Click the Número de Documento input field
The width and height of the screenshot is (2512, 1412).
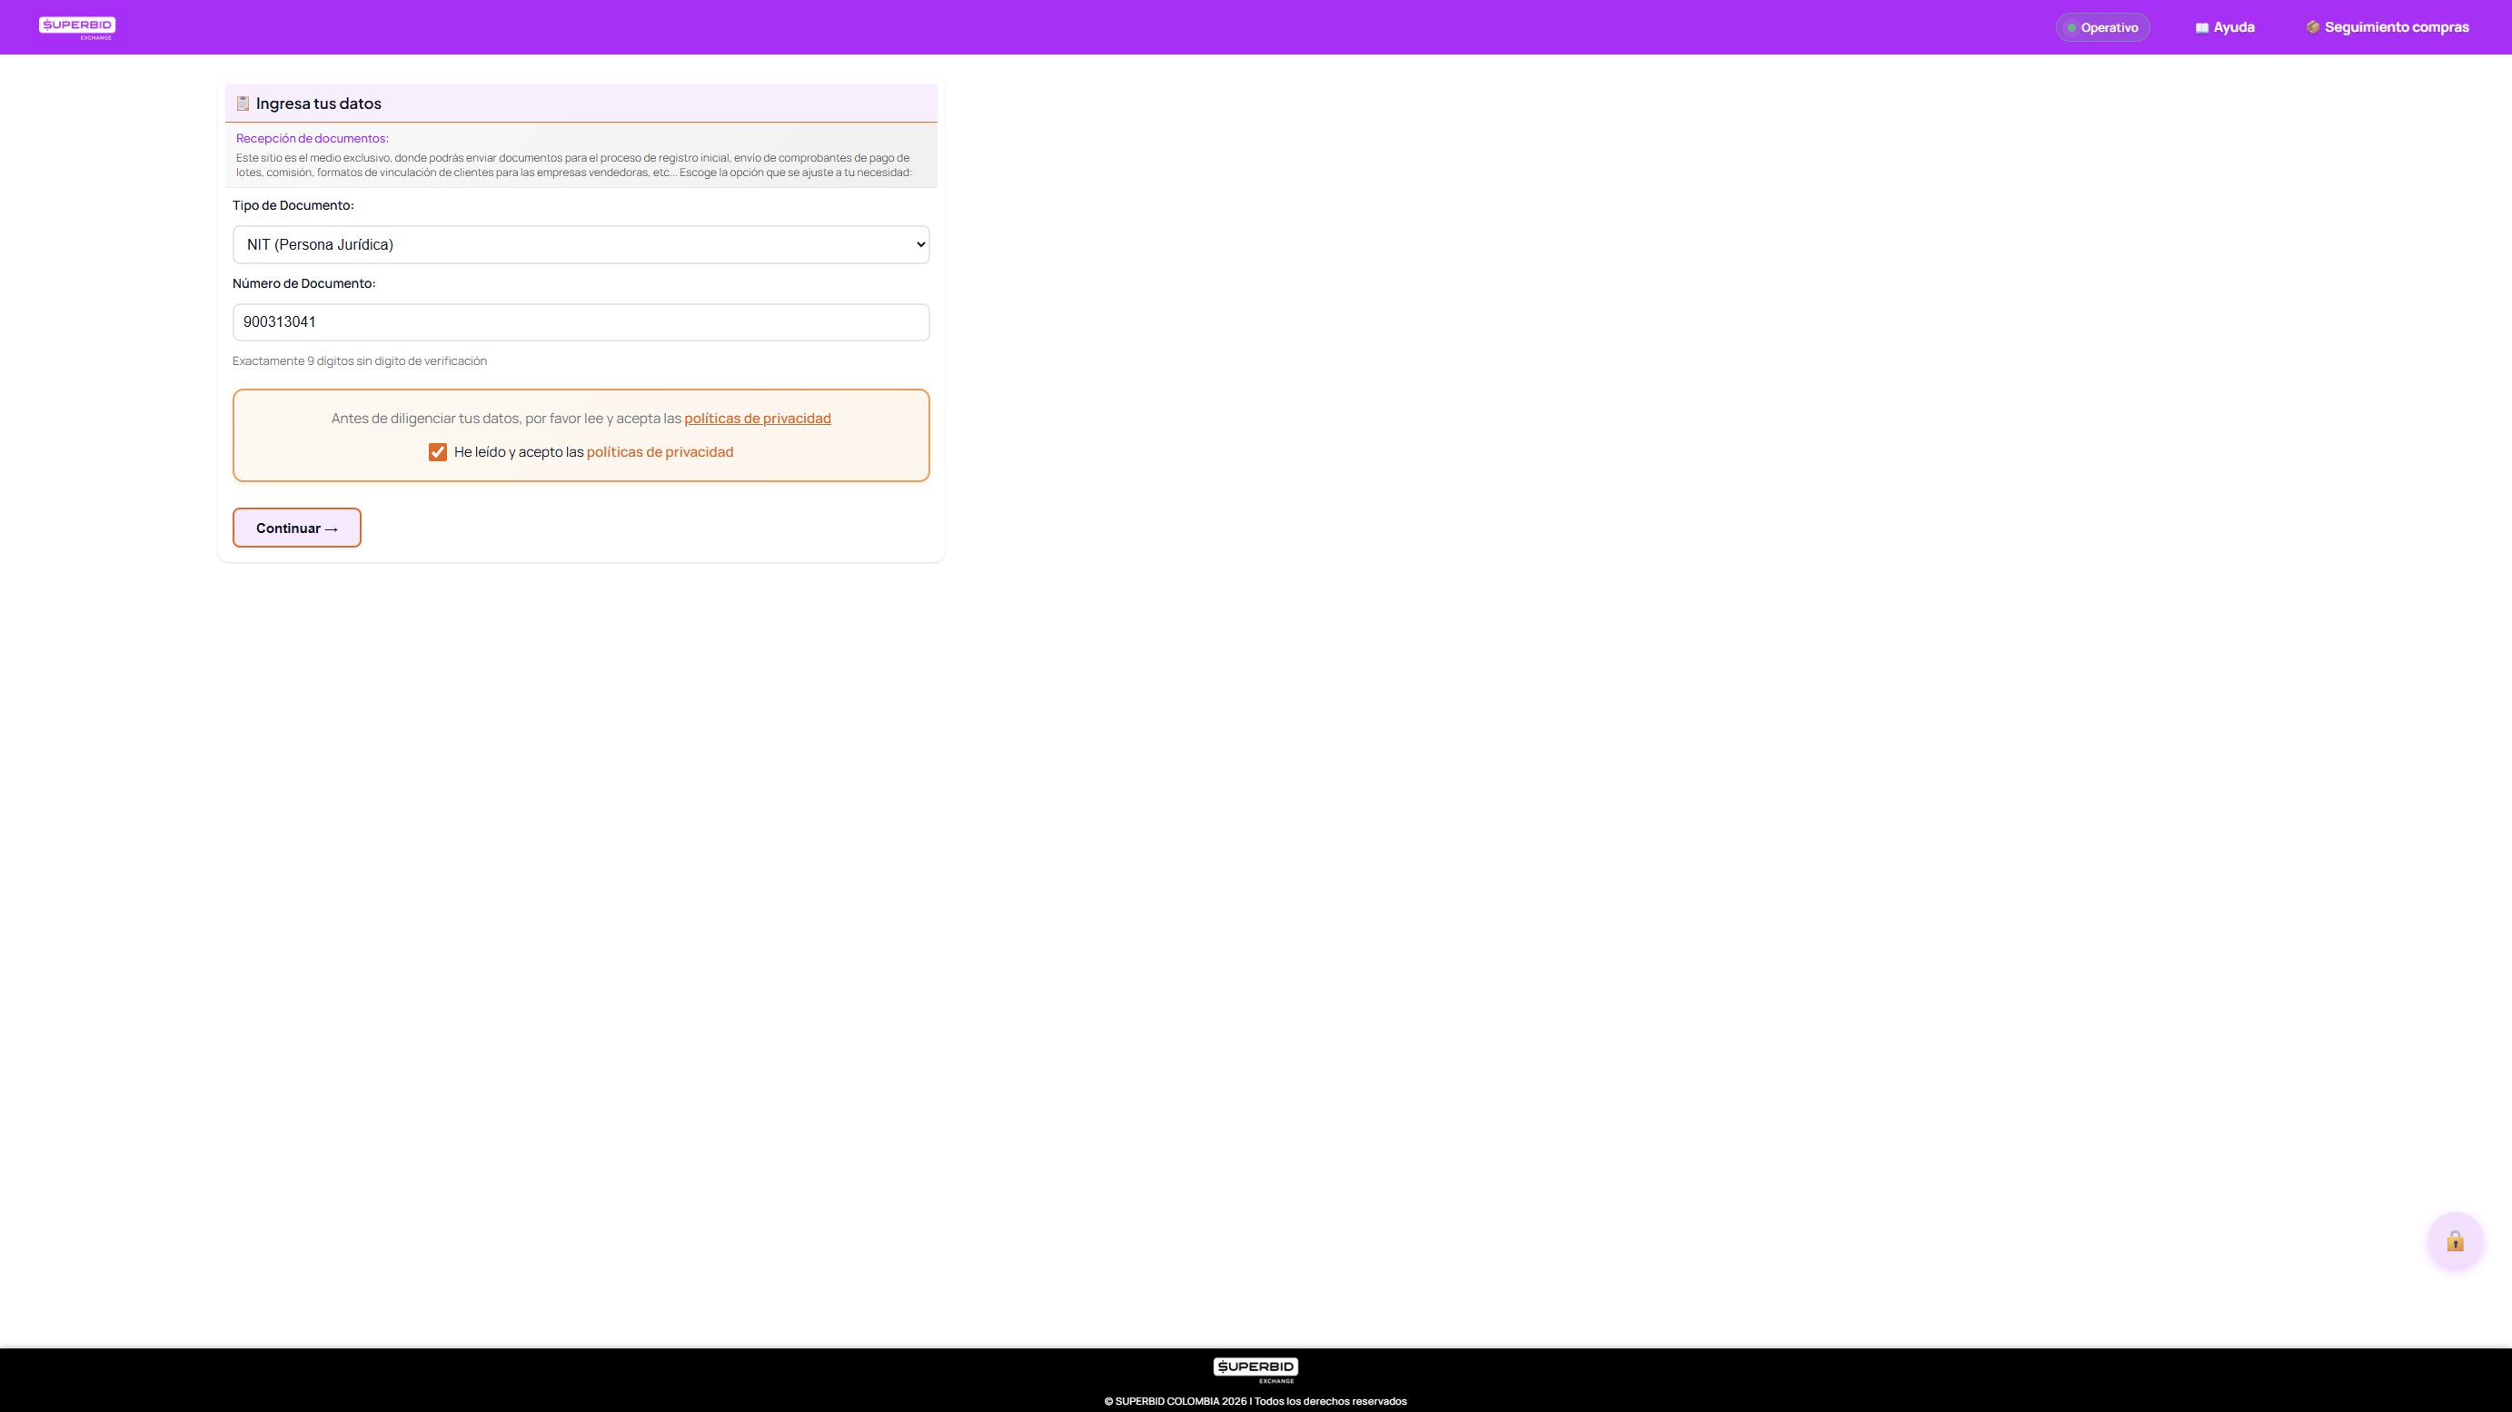coord(581,322)
